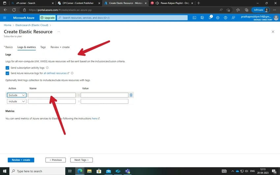Switch to the Tags tab
Viewport: 280px width, 175px height.
[43, 47]
